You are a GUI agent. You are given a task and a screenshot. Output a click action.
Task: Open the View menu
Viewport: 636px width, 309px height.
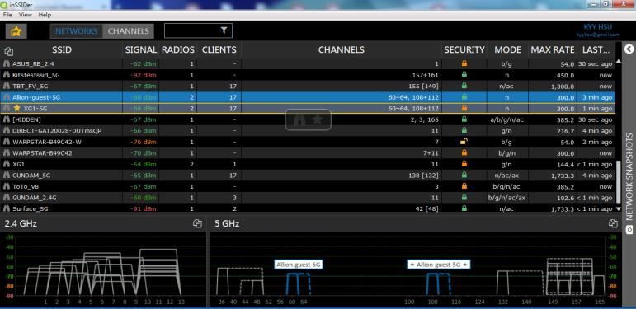[x=25, y=15]
